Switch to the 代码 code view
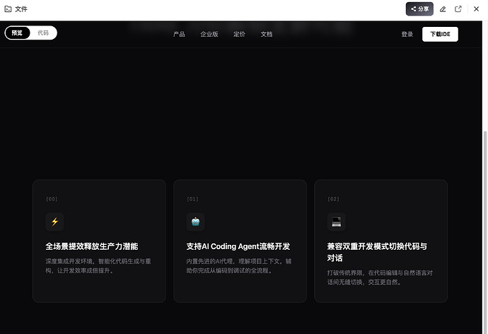The height and width of the screenshot is (334, 488). (x=43, y=33)
